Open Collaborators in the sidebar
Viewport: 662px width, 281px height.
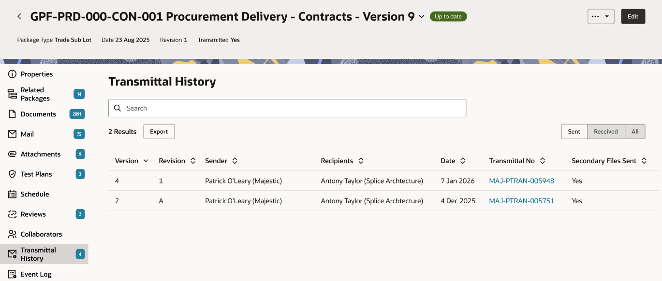41,234
